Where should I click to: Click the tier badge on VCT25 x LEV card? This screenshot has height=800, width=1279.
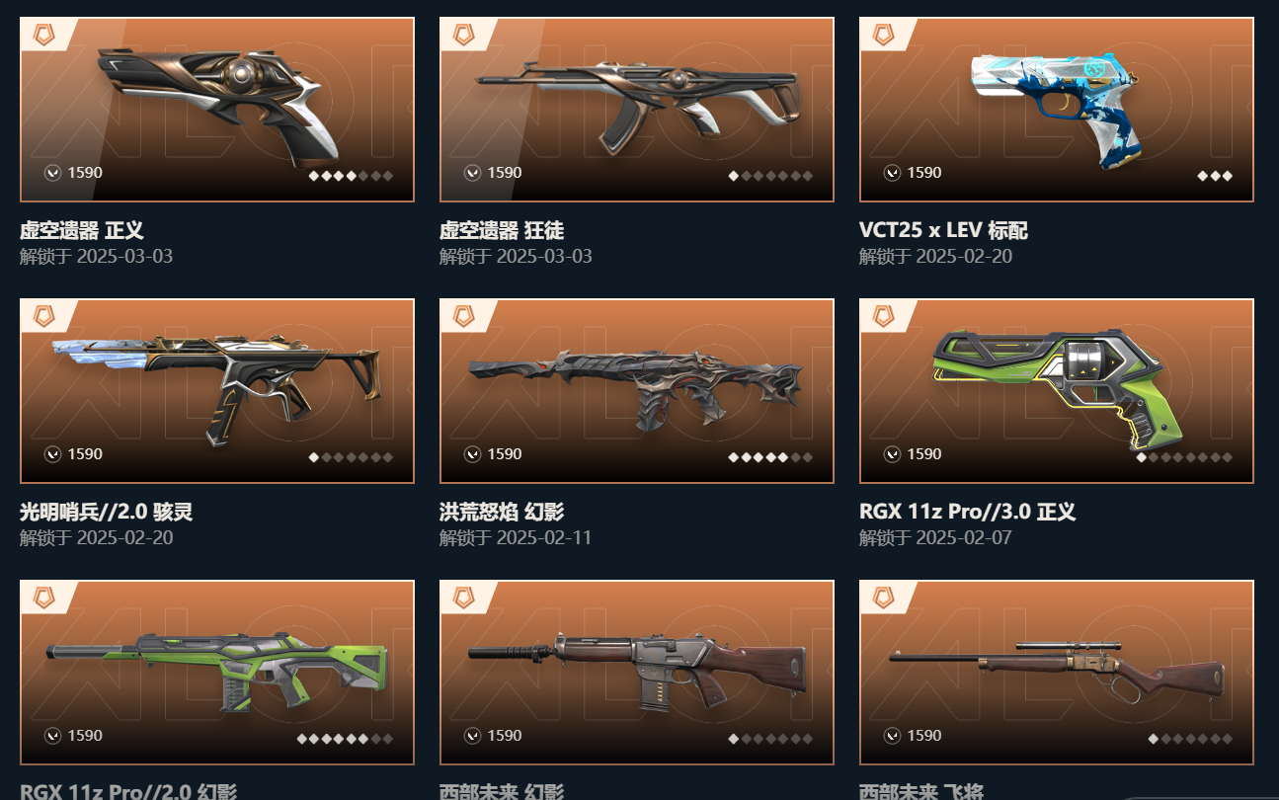(x=883, y=35)
